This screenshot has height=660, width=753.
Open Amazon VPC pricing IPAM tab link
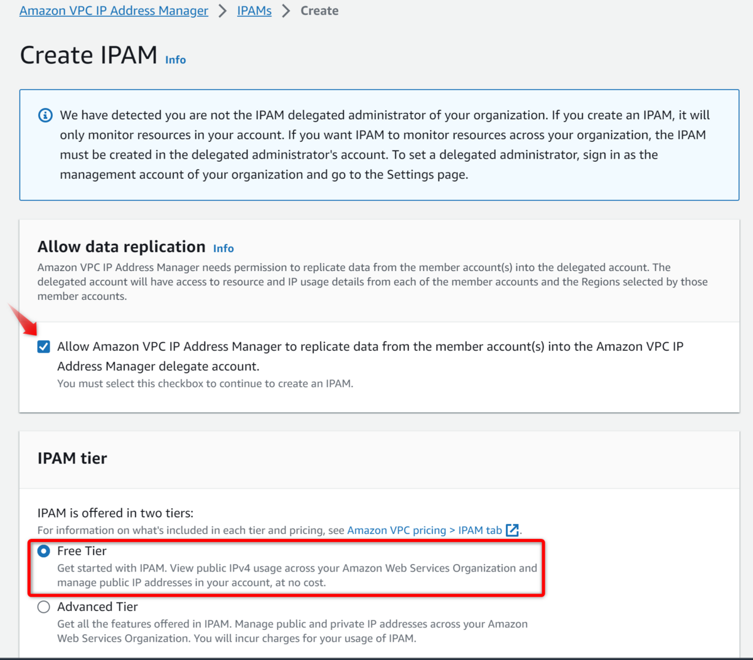coord(424,530)
